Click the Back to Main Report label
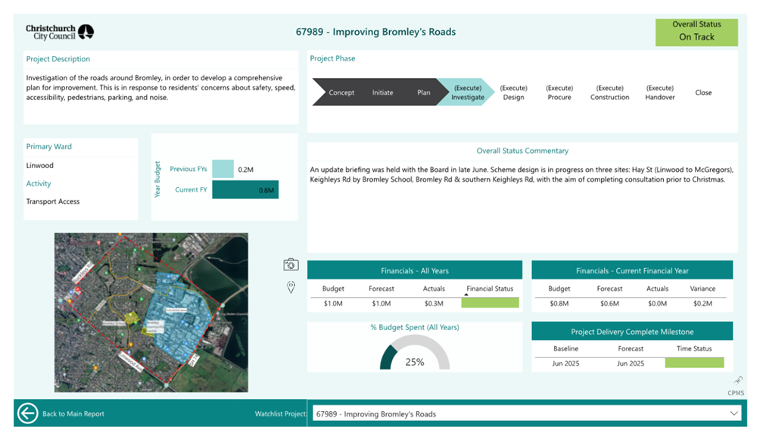Screen dimensions: 760x440 73,413
